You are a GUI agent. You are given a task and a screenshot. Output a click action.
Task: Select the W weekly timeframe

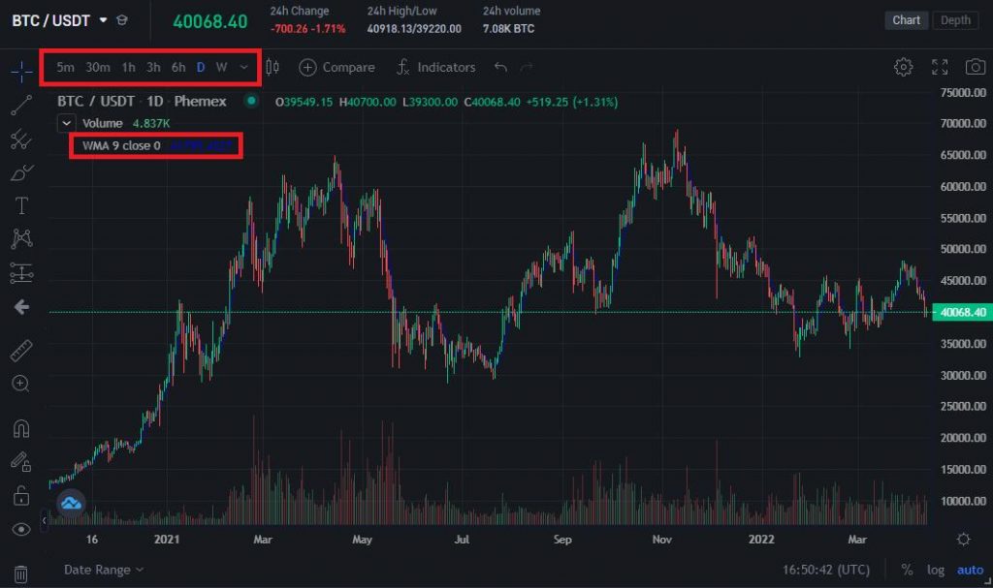coord(223,67)
